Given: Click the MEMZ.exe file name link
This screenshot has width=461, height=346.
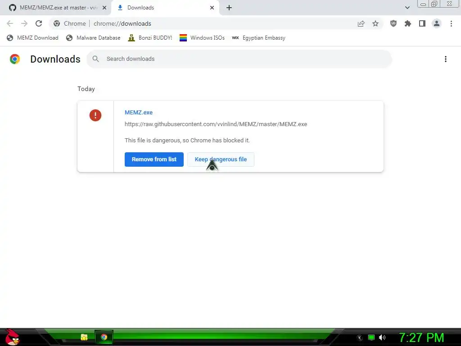Looking at the screenshot, I should tap(139, 112).
